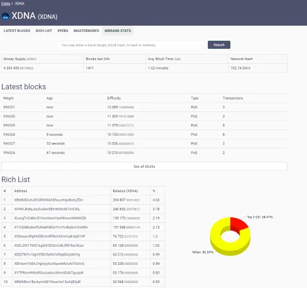This screenshot has height=288, width=307.
Task: Click the '32 seconds' age cell
Action: [55, 143]
